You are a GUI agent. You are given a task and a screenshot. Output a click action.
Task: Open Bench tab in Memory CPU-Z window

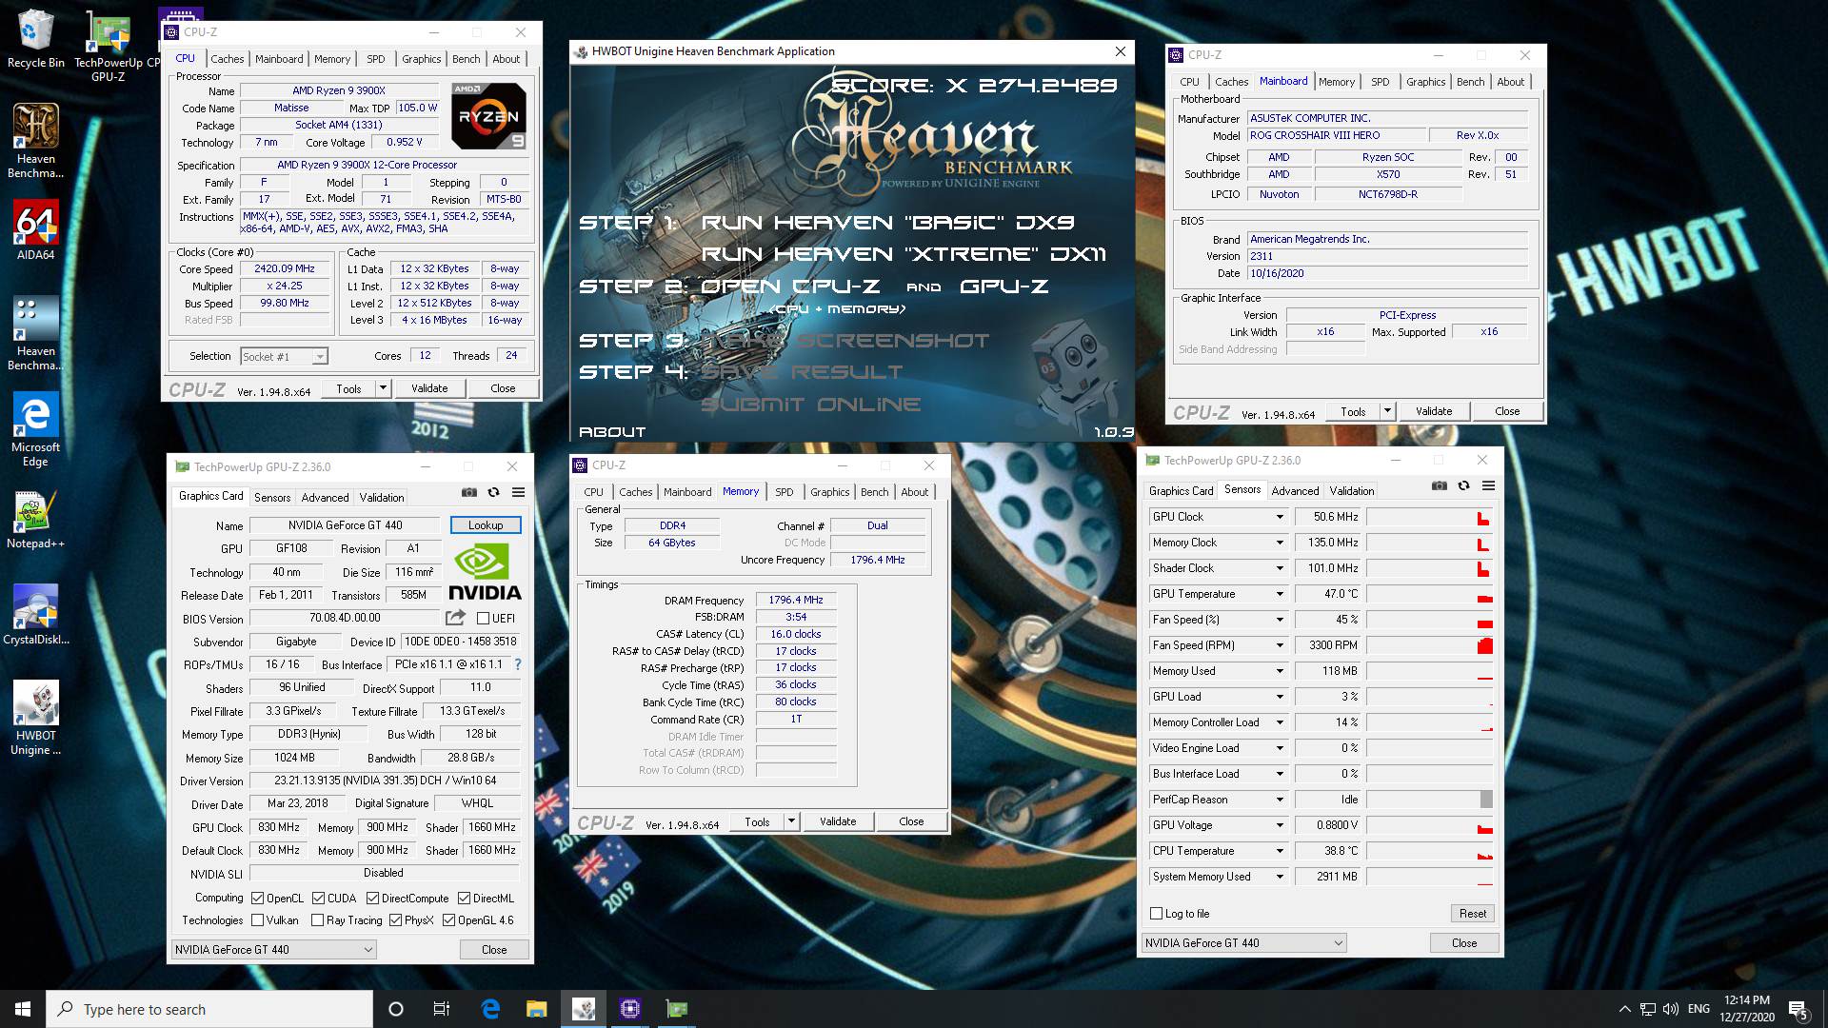tap(874, 492)
